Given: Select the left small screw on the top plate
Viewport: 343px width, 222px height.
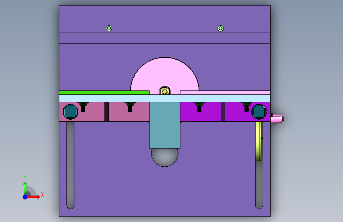Looking at the screenshot, I should (x=109, y=28).
